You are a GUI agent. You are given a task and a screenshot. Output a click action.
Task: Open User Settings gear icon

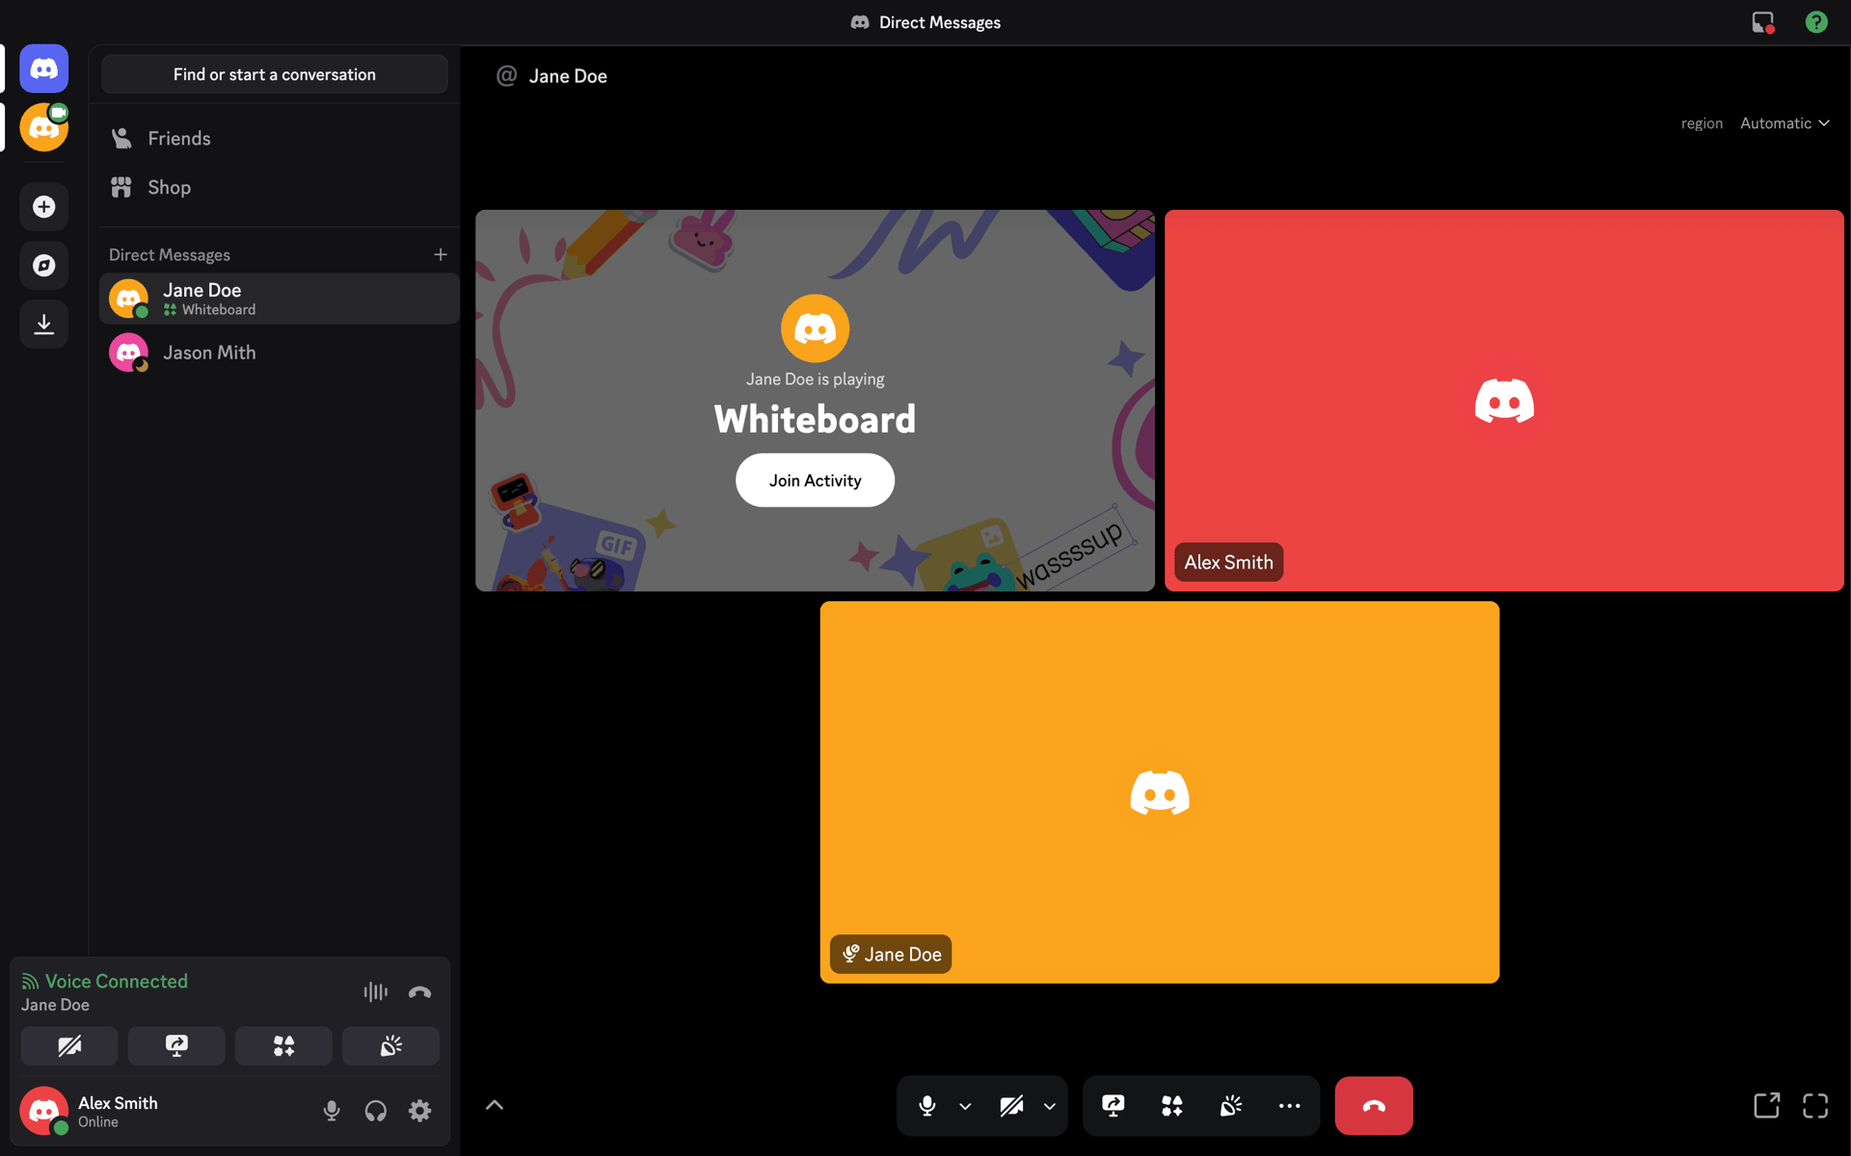[419, 1111]
